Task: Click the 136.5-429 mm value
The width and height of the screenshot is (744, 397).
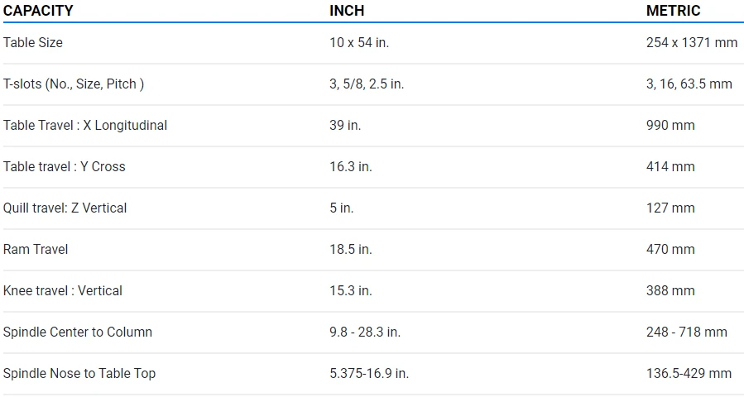Action: point(689,373)
